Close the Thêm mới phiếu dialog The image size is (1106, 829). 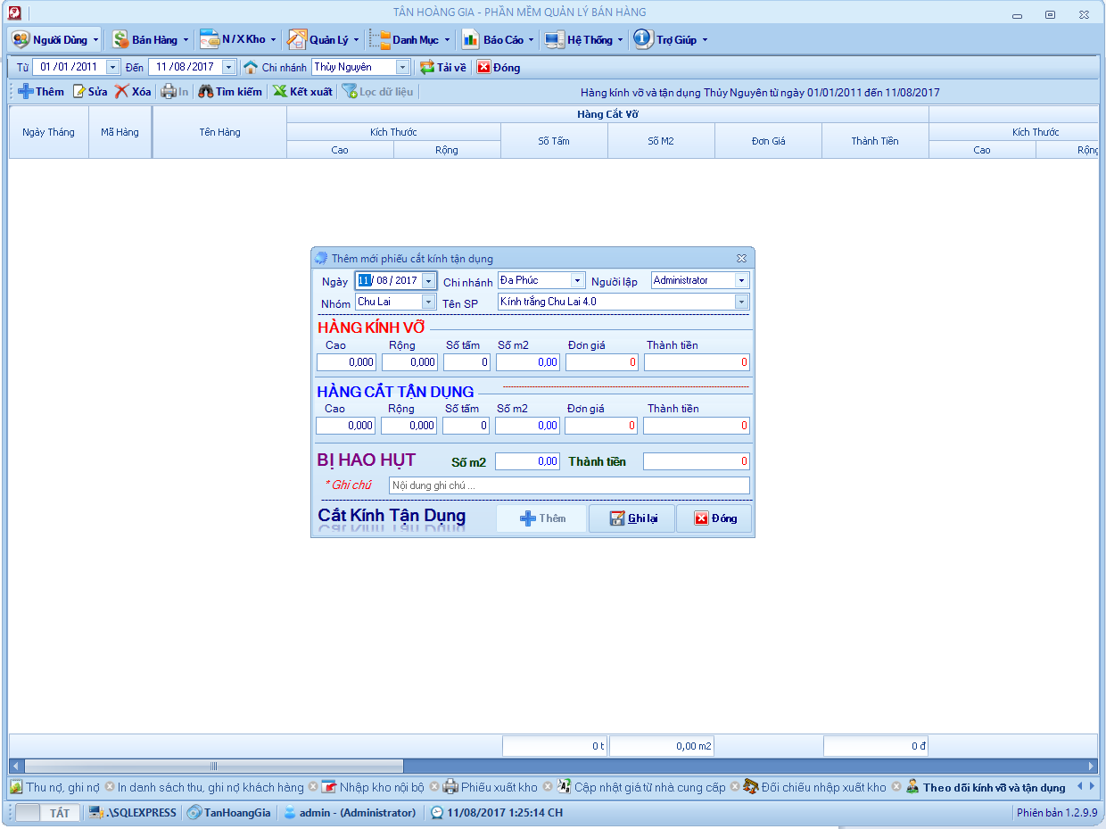coord(741,259)
